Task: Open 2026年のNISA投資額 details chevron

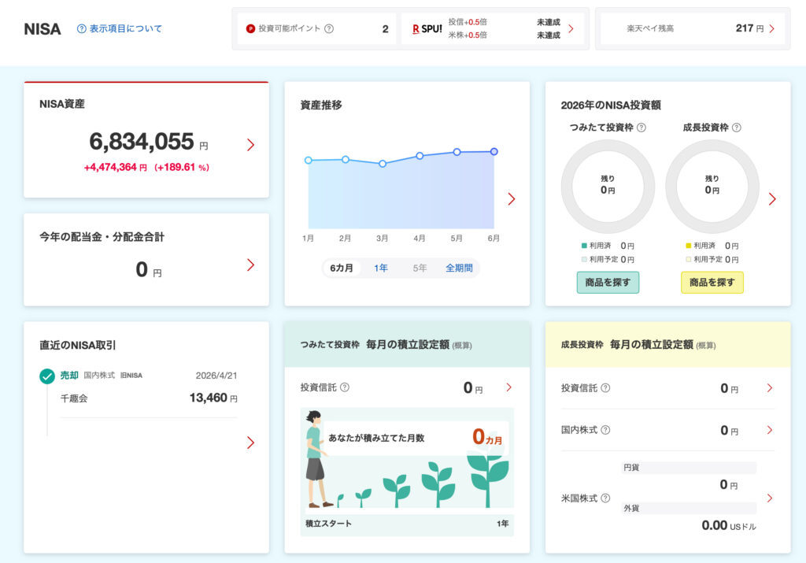Action: tap(772, 199)
